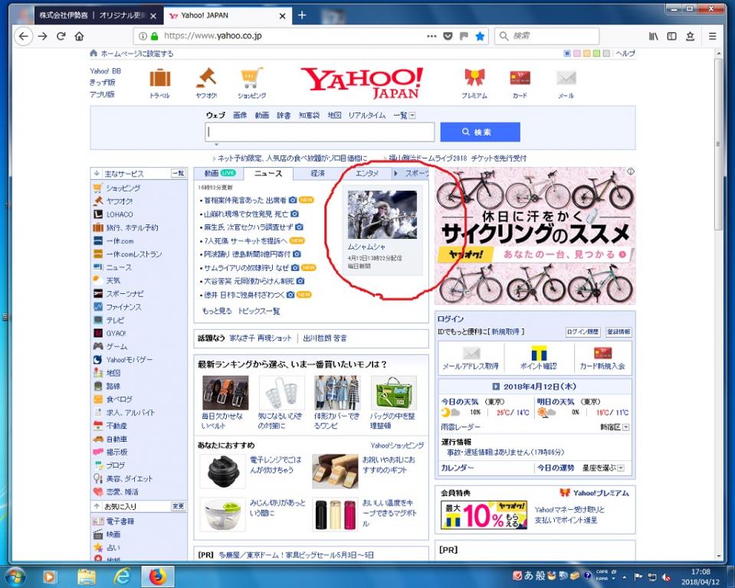
Task: Choose the green page theme swatch
Action: coord(596,54)
